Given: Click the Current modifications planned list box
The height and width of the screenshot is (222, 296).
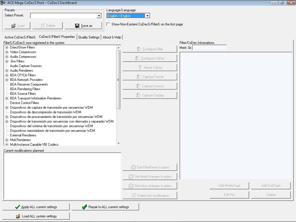Looking at the screenshot, I should (62, 176).
